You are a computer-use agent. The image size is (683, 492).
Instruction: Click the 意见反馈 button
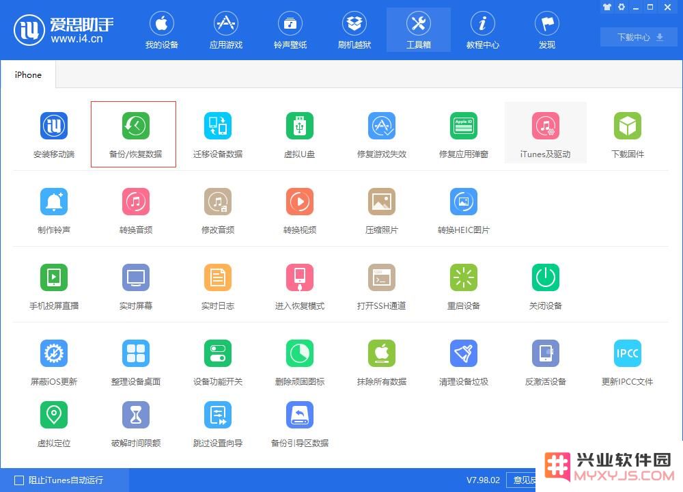click(x=522, y=480)
